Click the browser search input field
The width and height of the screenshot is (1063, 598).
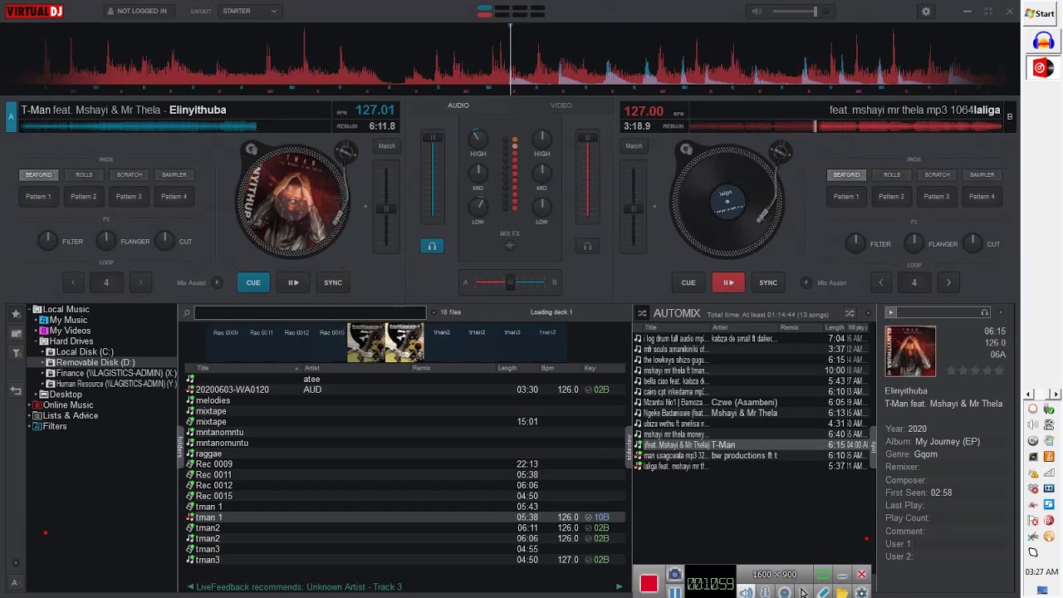310,313
